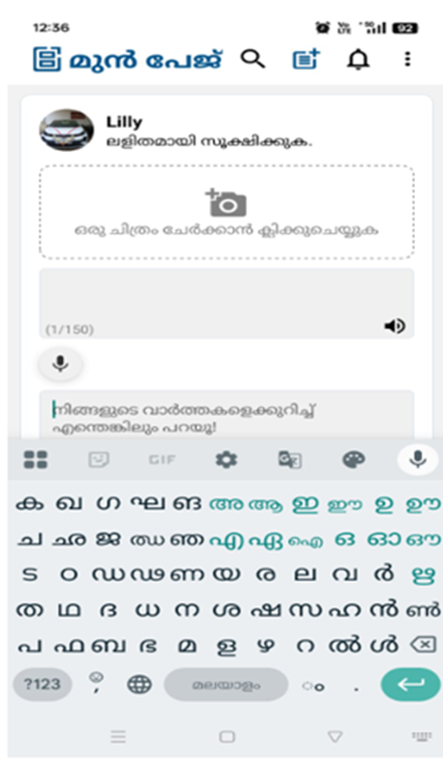Start keyboard voice typing microphone
Image resolution: width=443 pixels, height=761 pixels.
pos(418,459)
